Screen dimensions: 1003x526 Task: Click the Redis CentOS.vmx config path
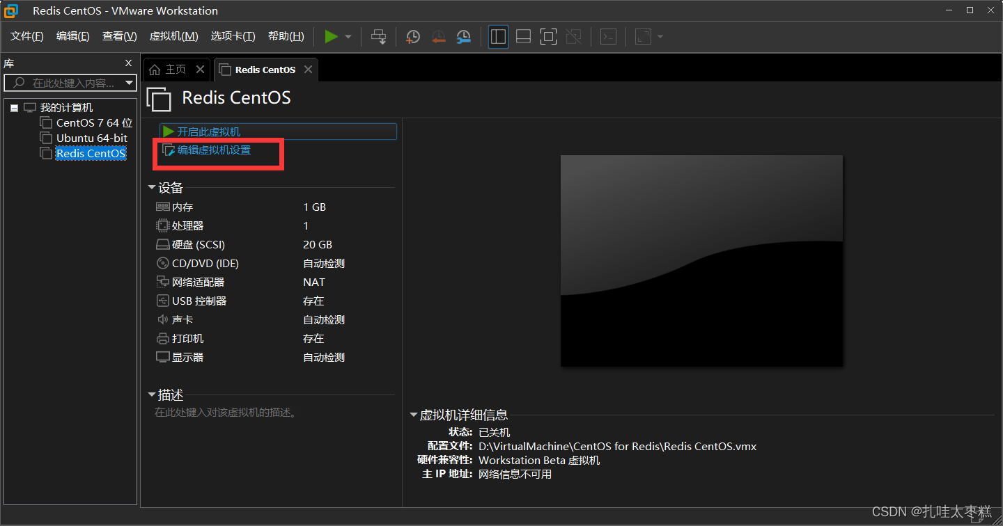617,446
